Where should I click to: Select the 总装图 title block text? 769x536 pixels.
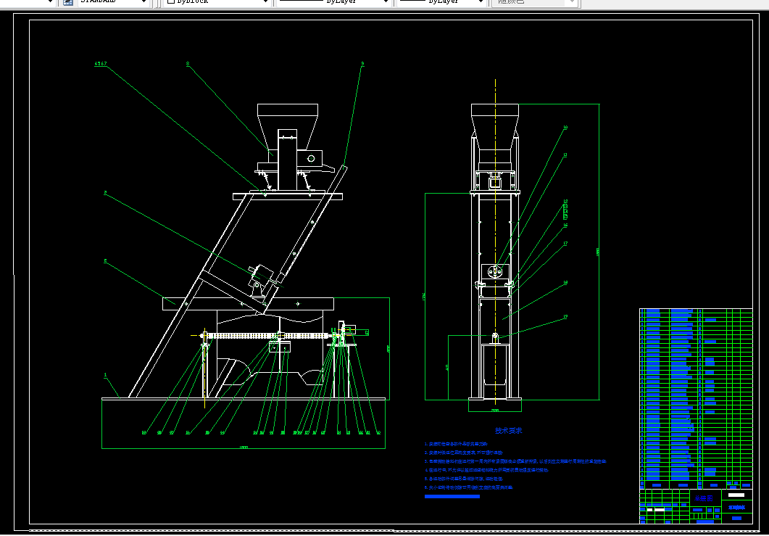pyautogui.click(x=704, y=498)
